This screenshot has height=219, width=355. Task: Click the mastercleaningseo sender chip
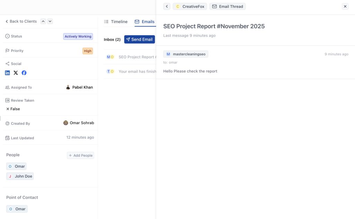point(186,54)
